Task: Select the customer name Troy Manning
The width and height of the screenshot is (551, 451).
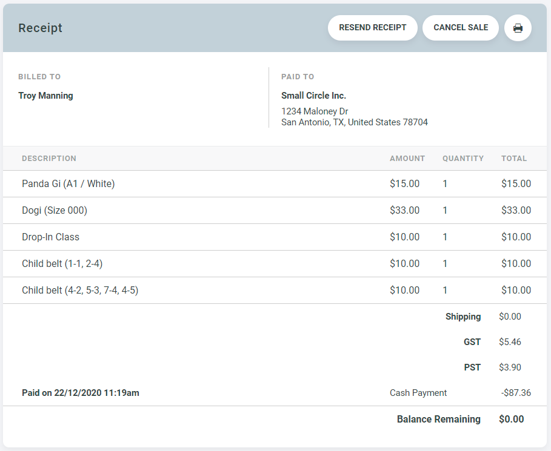Action: point(45,96)
